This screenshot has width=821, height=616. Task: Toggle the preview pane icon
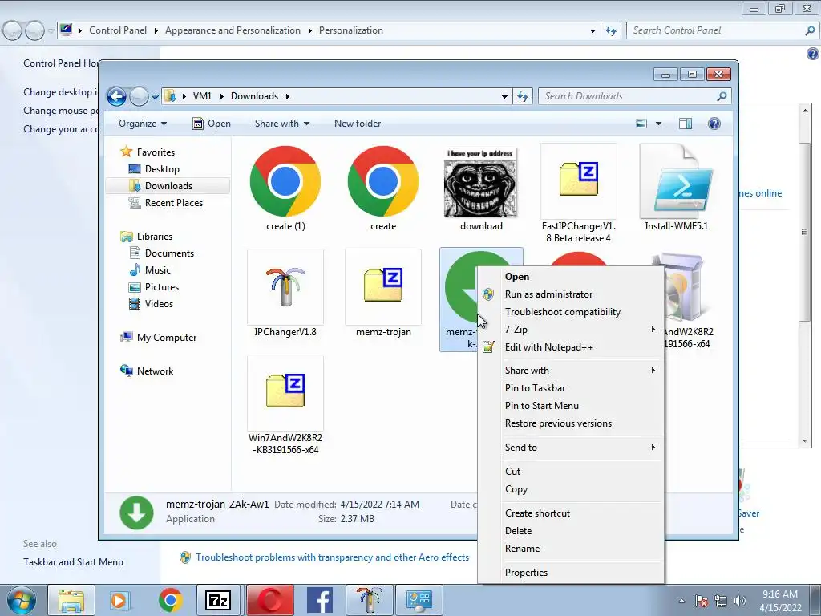[686, 124]
